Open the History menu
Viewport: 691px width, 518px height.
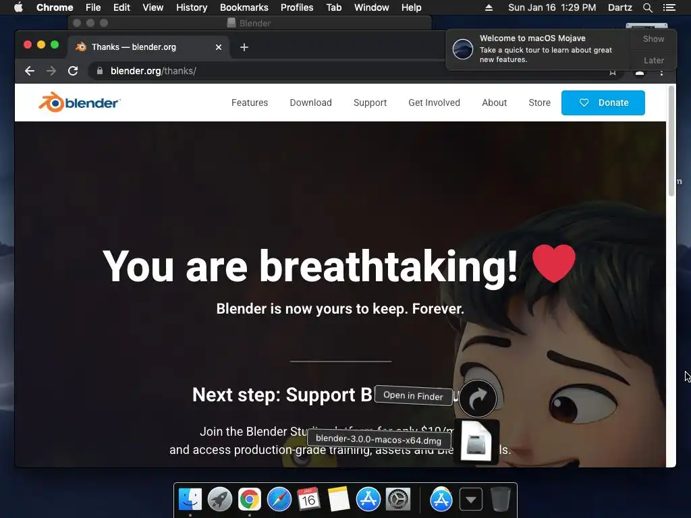[192, 7]
